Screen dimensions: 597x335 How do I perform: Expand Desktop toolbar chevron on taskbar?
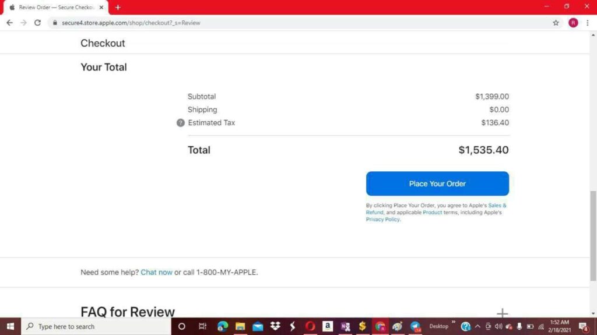[453, 322]
